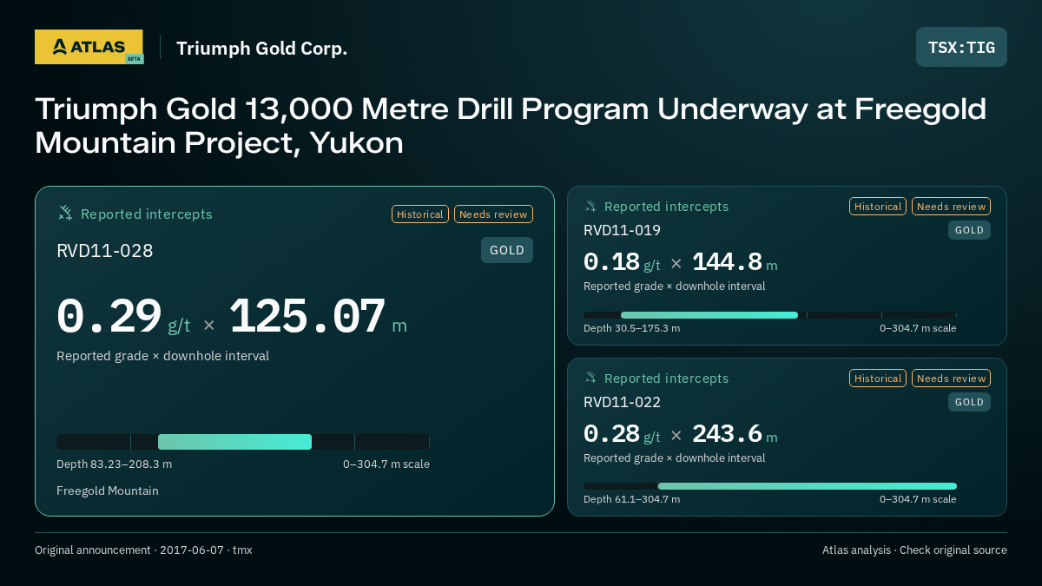Click the 144.8 m interval value
The image size is (1042, 586).
point(735,263)
